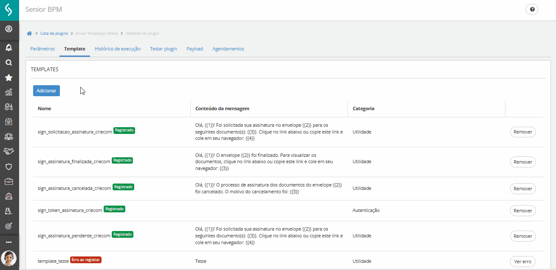Click the search magnifier icon
556x270 pixels.
[x=8, y=62]
